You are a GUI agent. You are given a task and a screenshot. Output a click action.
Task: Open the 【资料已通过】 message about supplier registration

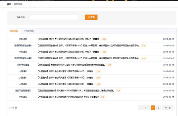point(71,65)
